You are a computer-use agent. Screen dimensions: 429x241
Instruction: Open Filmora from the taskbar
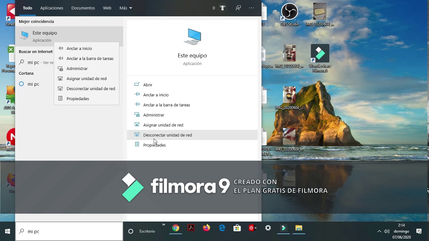(x=284, y=228)
